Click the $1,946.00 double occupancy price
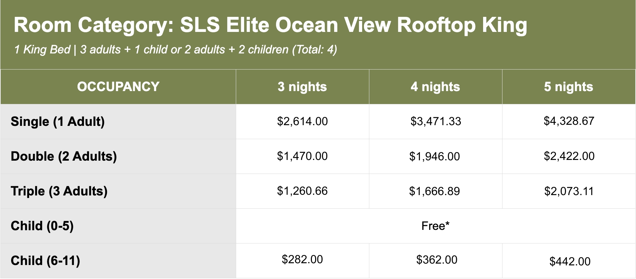This screenshot has width=636, height=279. [x=435, y=156]
